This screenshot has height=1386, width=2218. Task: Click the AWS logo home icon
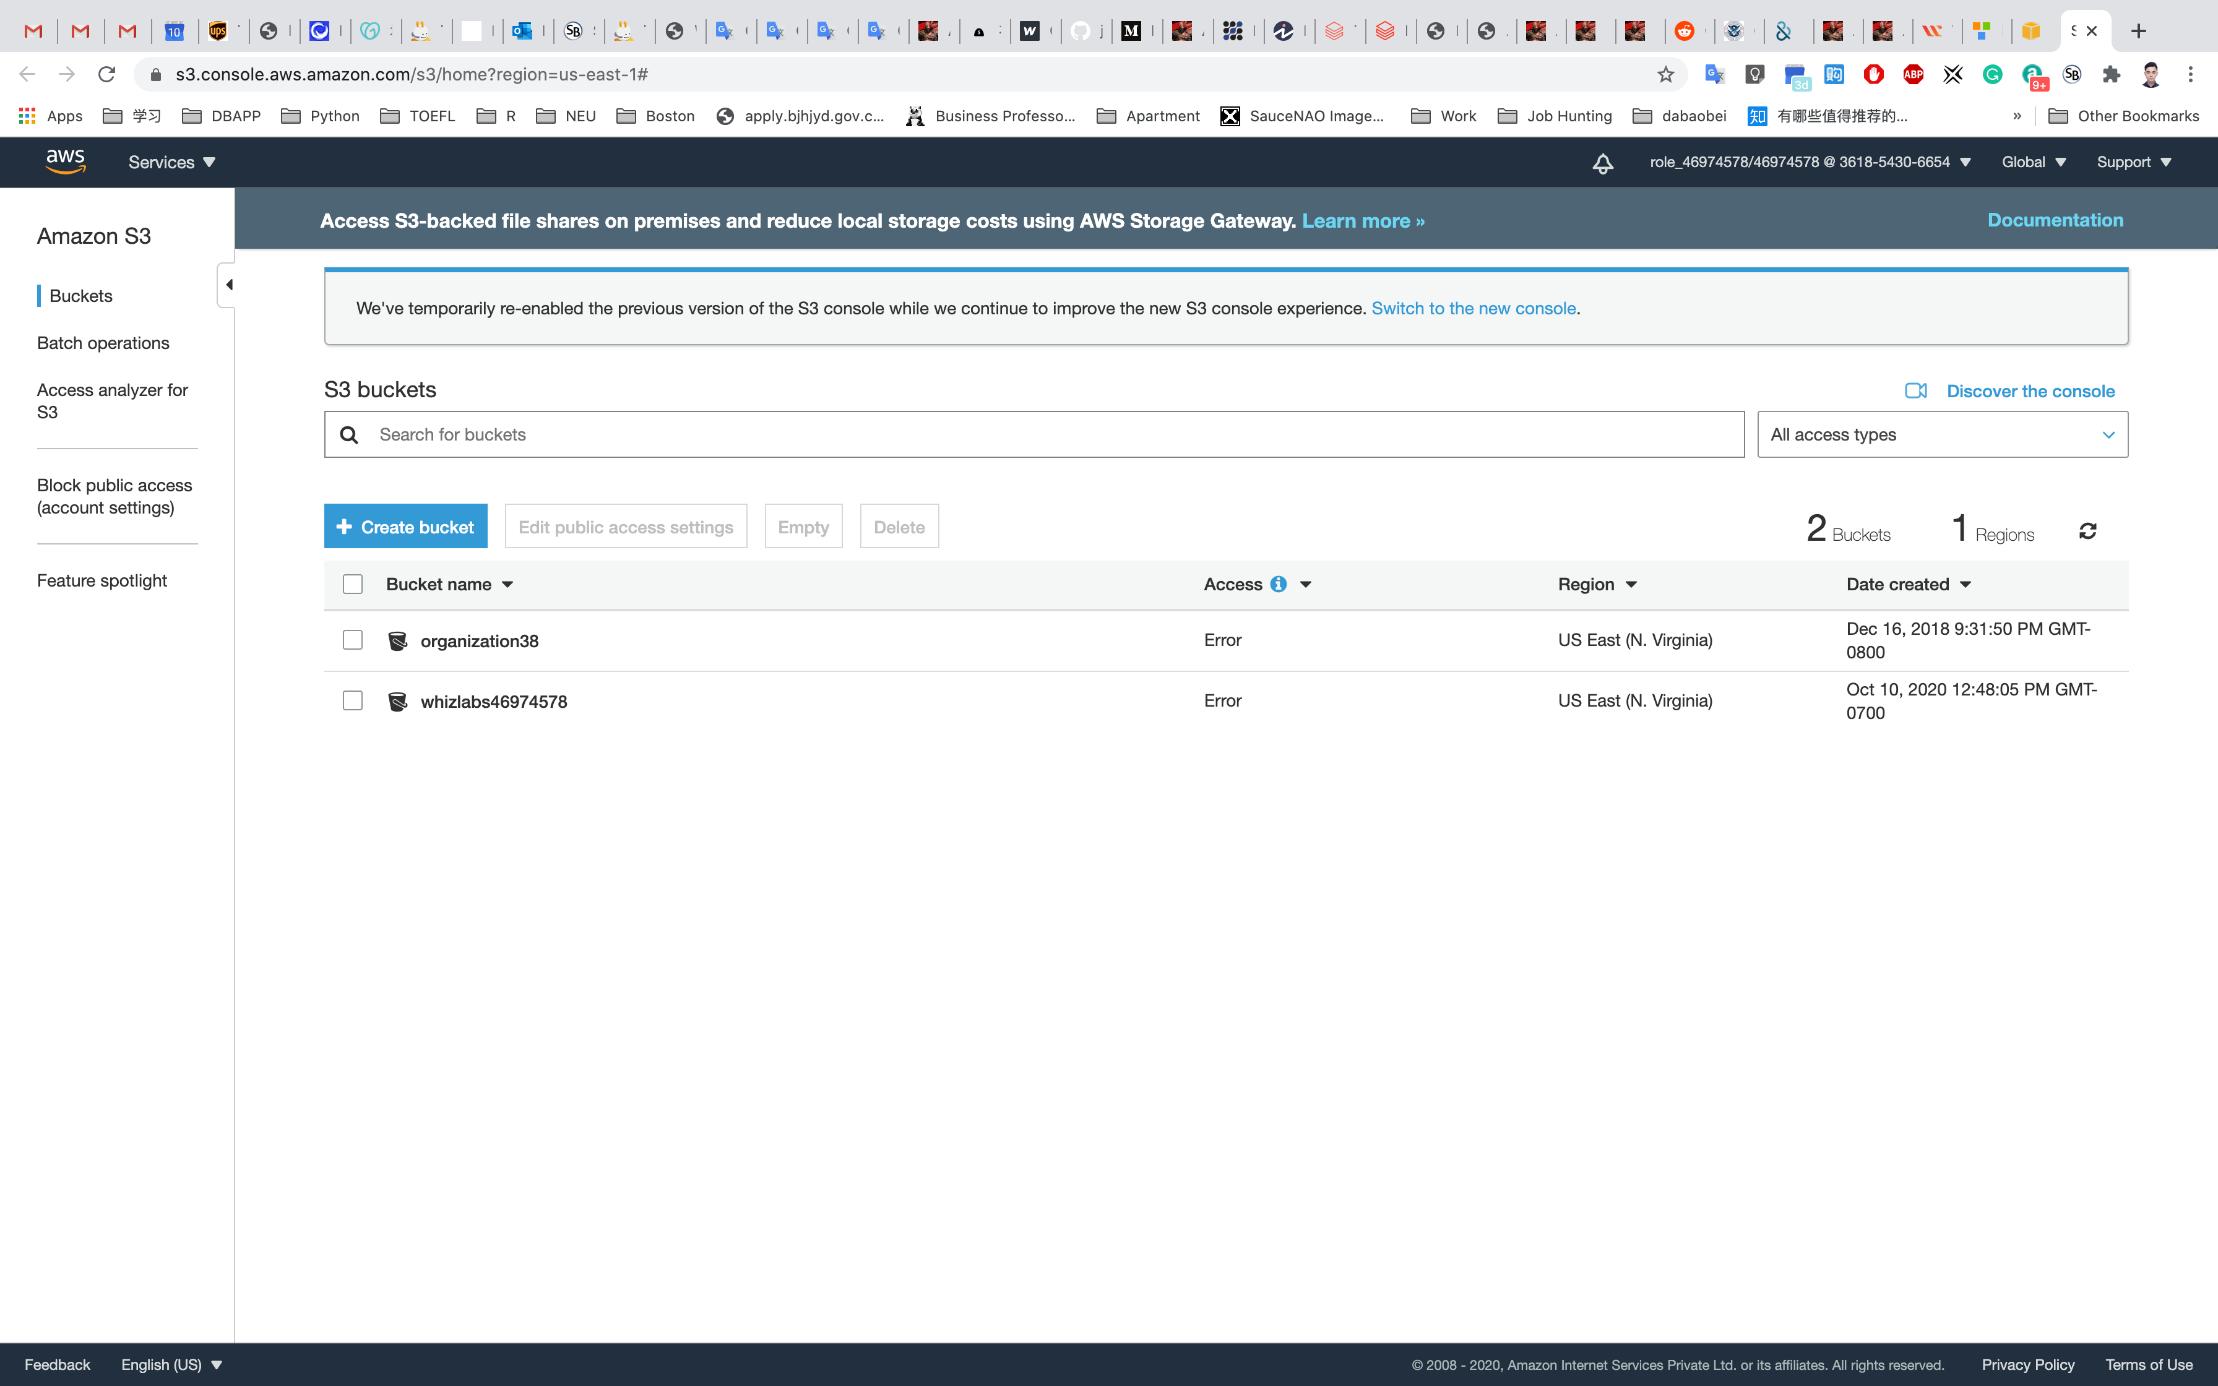65,161
